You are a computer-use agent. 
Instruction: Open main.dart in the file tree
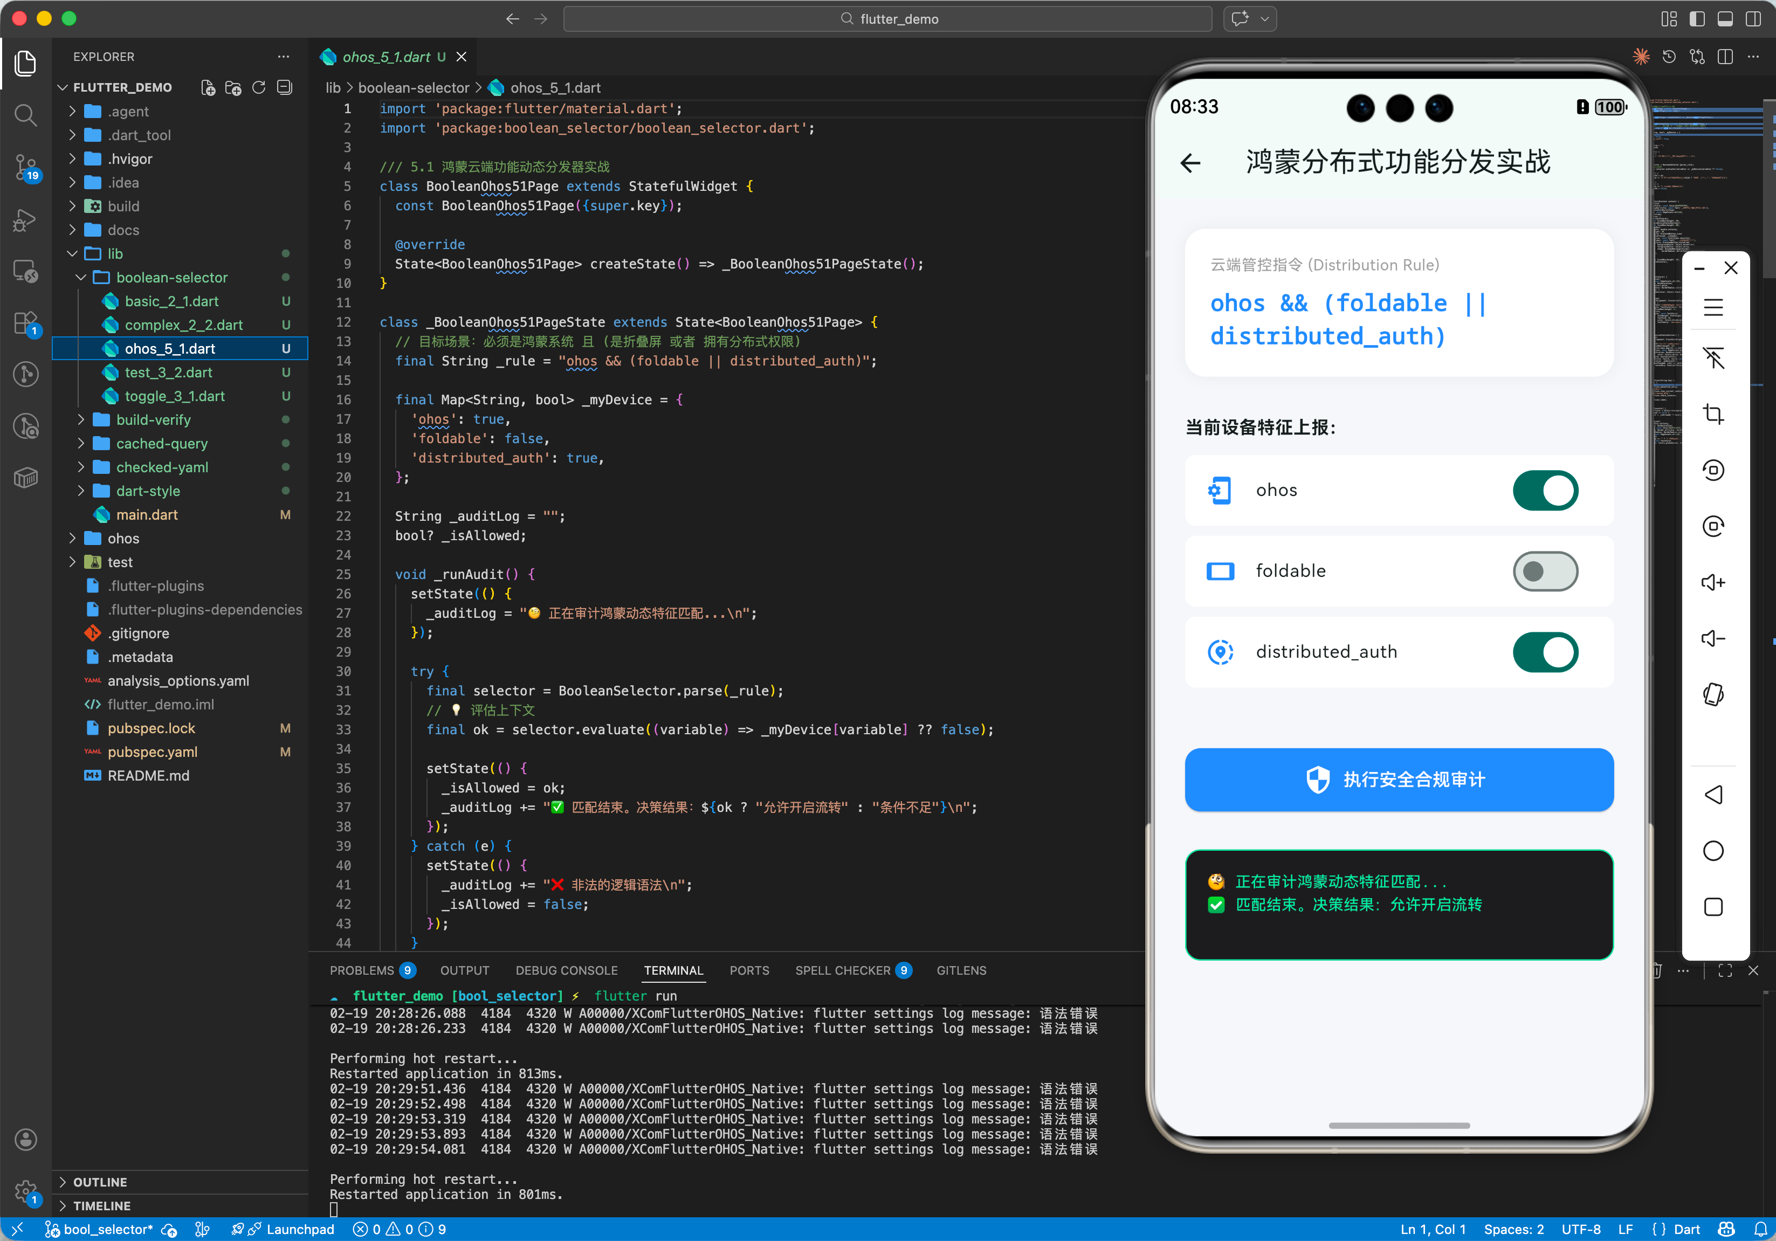(x=147, y=515)
